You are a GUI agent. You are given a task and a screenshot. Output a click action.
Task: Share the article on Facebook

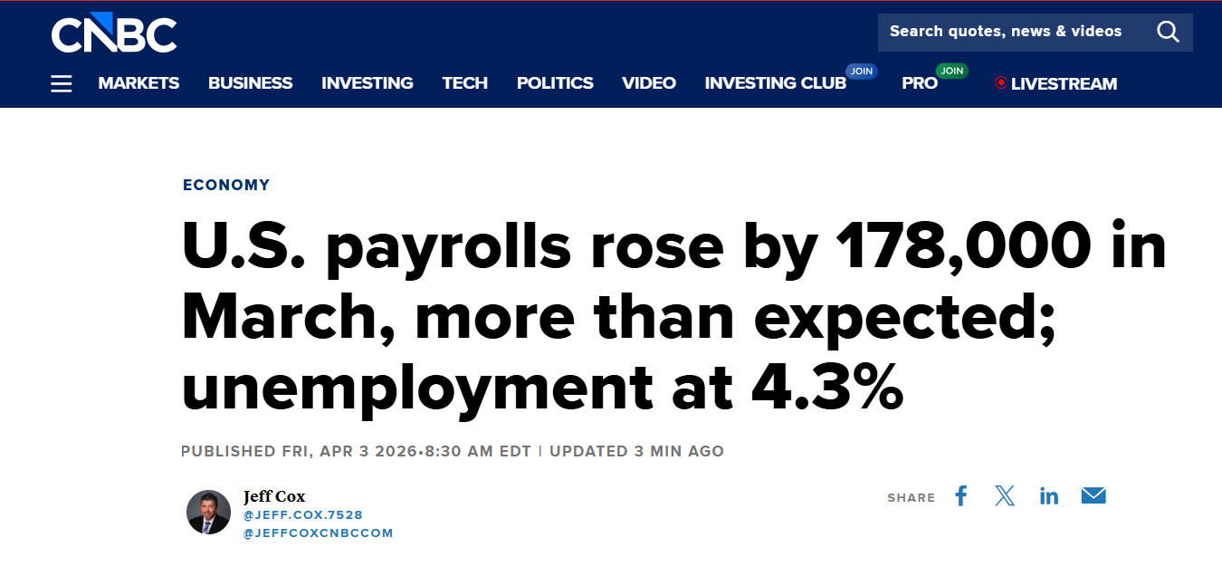pos(961,496)
